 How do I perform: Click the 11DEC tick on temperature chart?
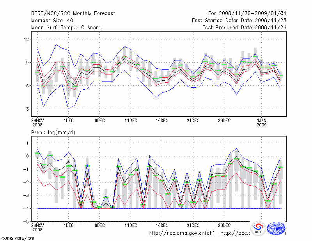tap(131, 120)
